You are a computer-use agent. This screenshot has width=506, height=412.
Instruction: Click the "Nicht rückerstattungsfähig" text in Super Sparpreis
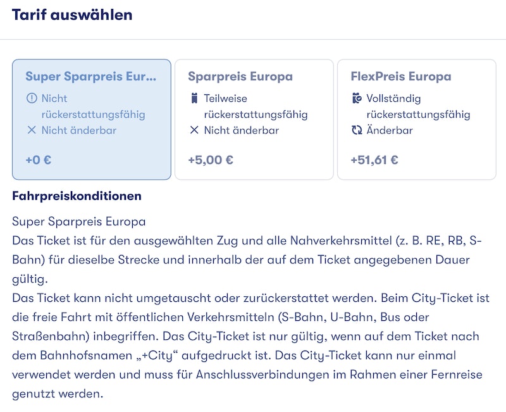click(x=93, y=107)
